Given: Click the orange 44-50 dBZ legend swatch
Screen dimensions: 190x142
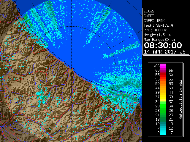Looking at the screenshot, I should (163, 88).
